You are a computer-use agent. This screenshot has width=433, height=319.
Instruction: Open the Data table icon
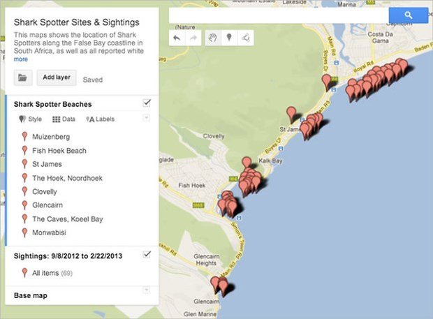coord(57,119)
